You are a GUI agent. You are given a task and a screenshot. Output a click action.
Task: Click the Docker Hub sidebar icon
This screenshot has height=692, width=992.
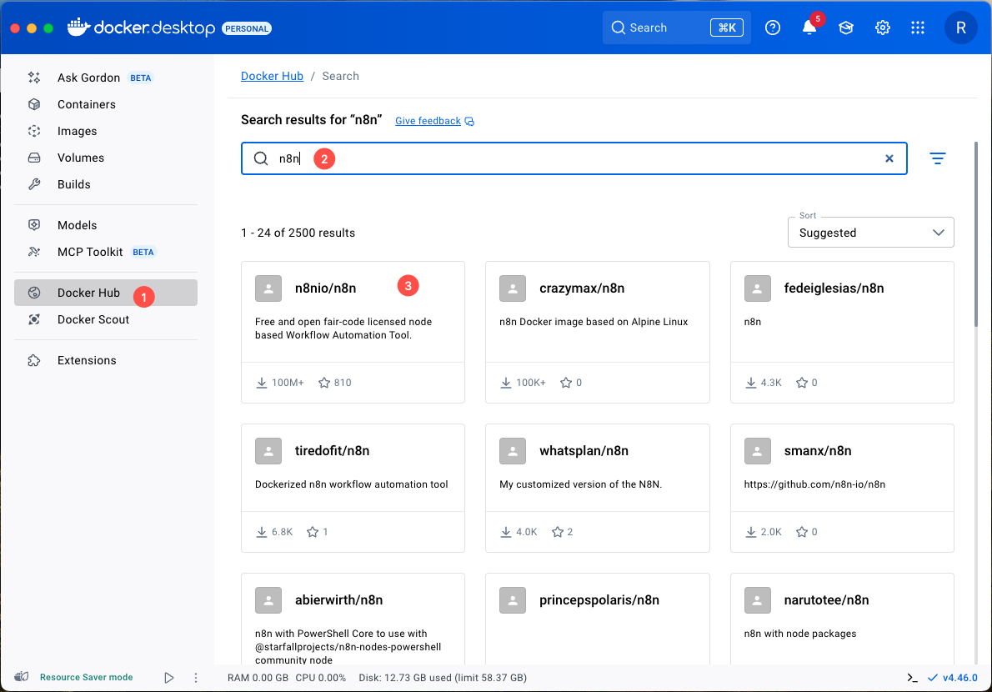click(34, 293)
